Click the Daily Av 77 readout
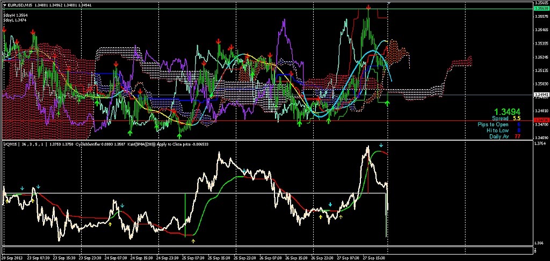The height and width of the screenshot is (261, 550). (x=505, y=136)
